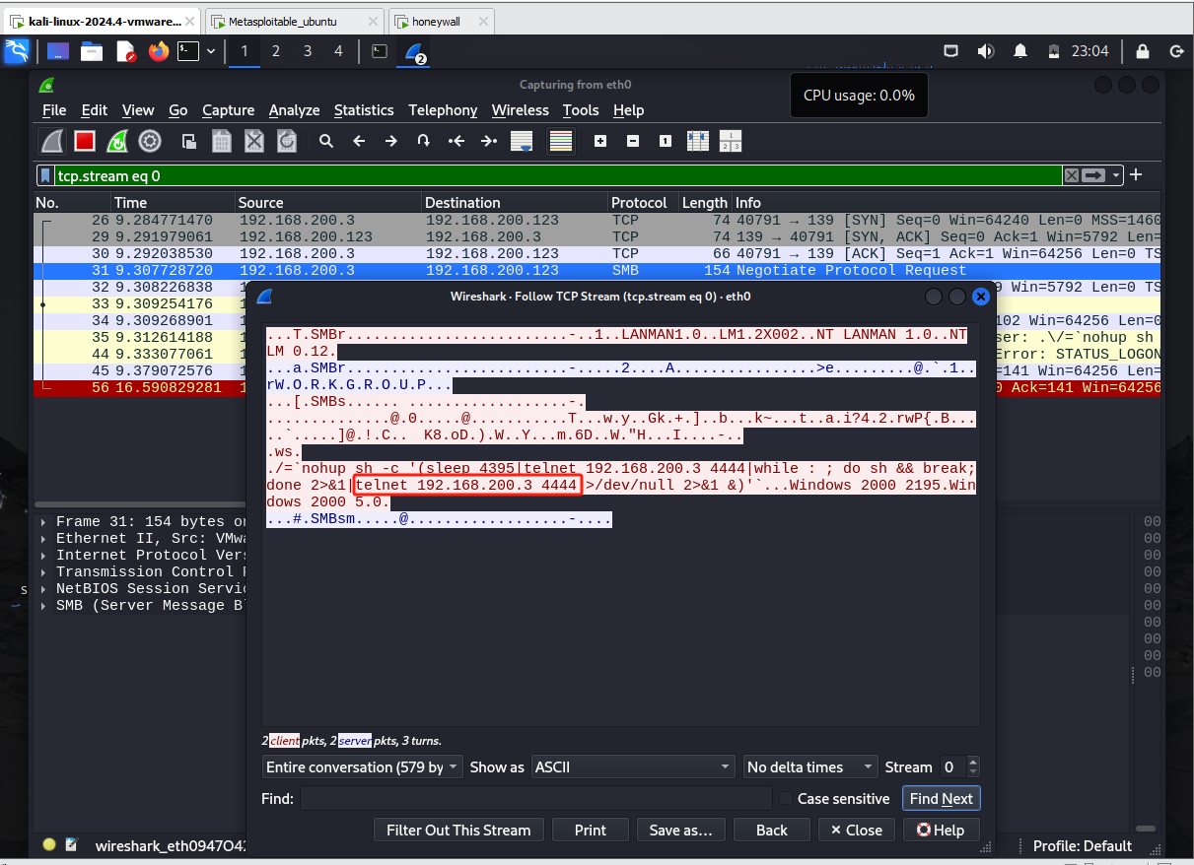This screenshot has height=865, width=1194.
Task: Open Entire conversation dropdown
Action: pos(362,766)
